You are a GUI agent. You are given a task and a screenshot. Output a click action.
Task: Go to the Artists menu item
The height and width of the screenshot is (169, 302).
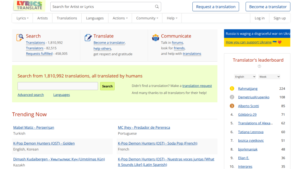[42, 18]
